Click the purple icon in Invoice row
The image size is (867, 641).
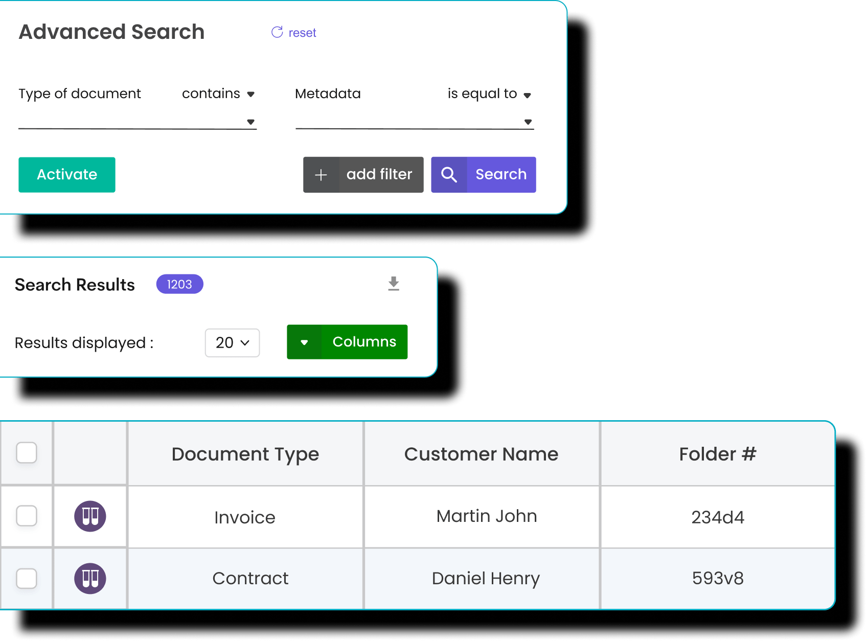[90, 516]
